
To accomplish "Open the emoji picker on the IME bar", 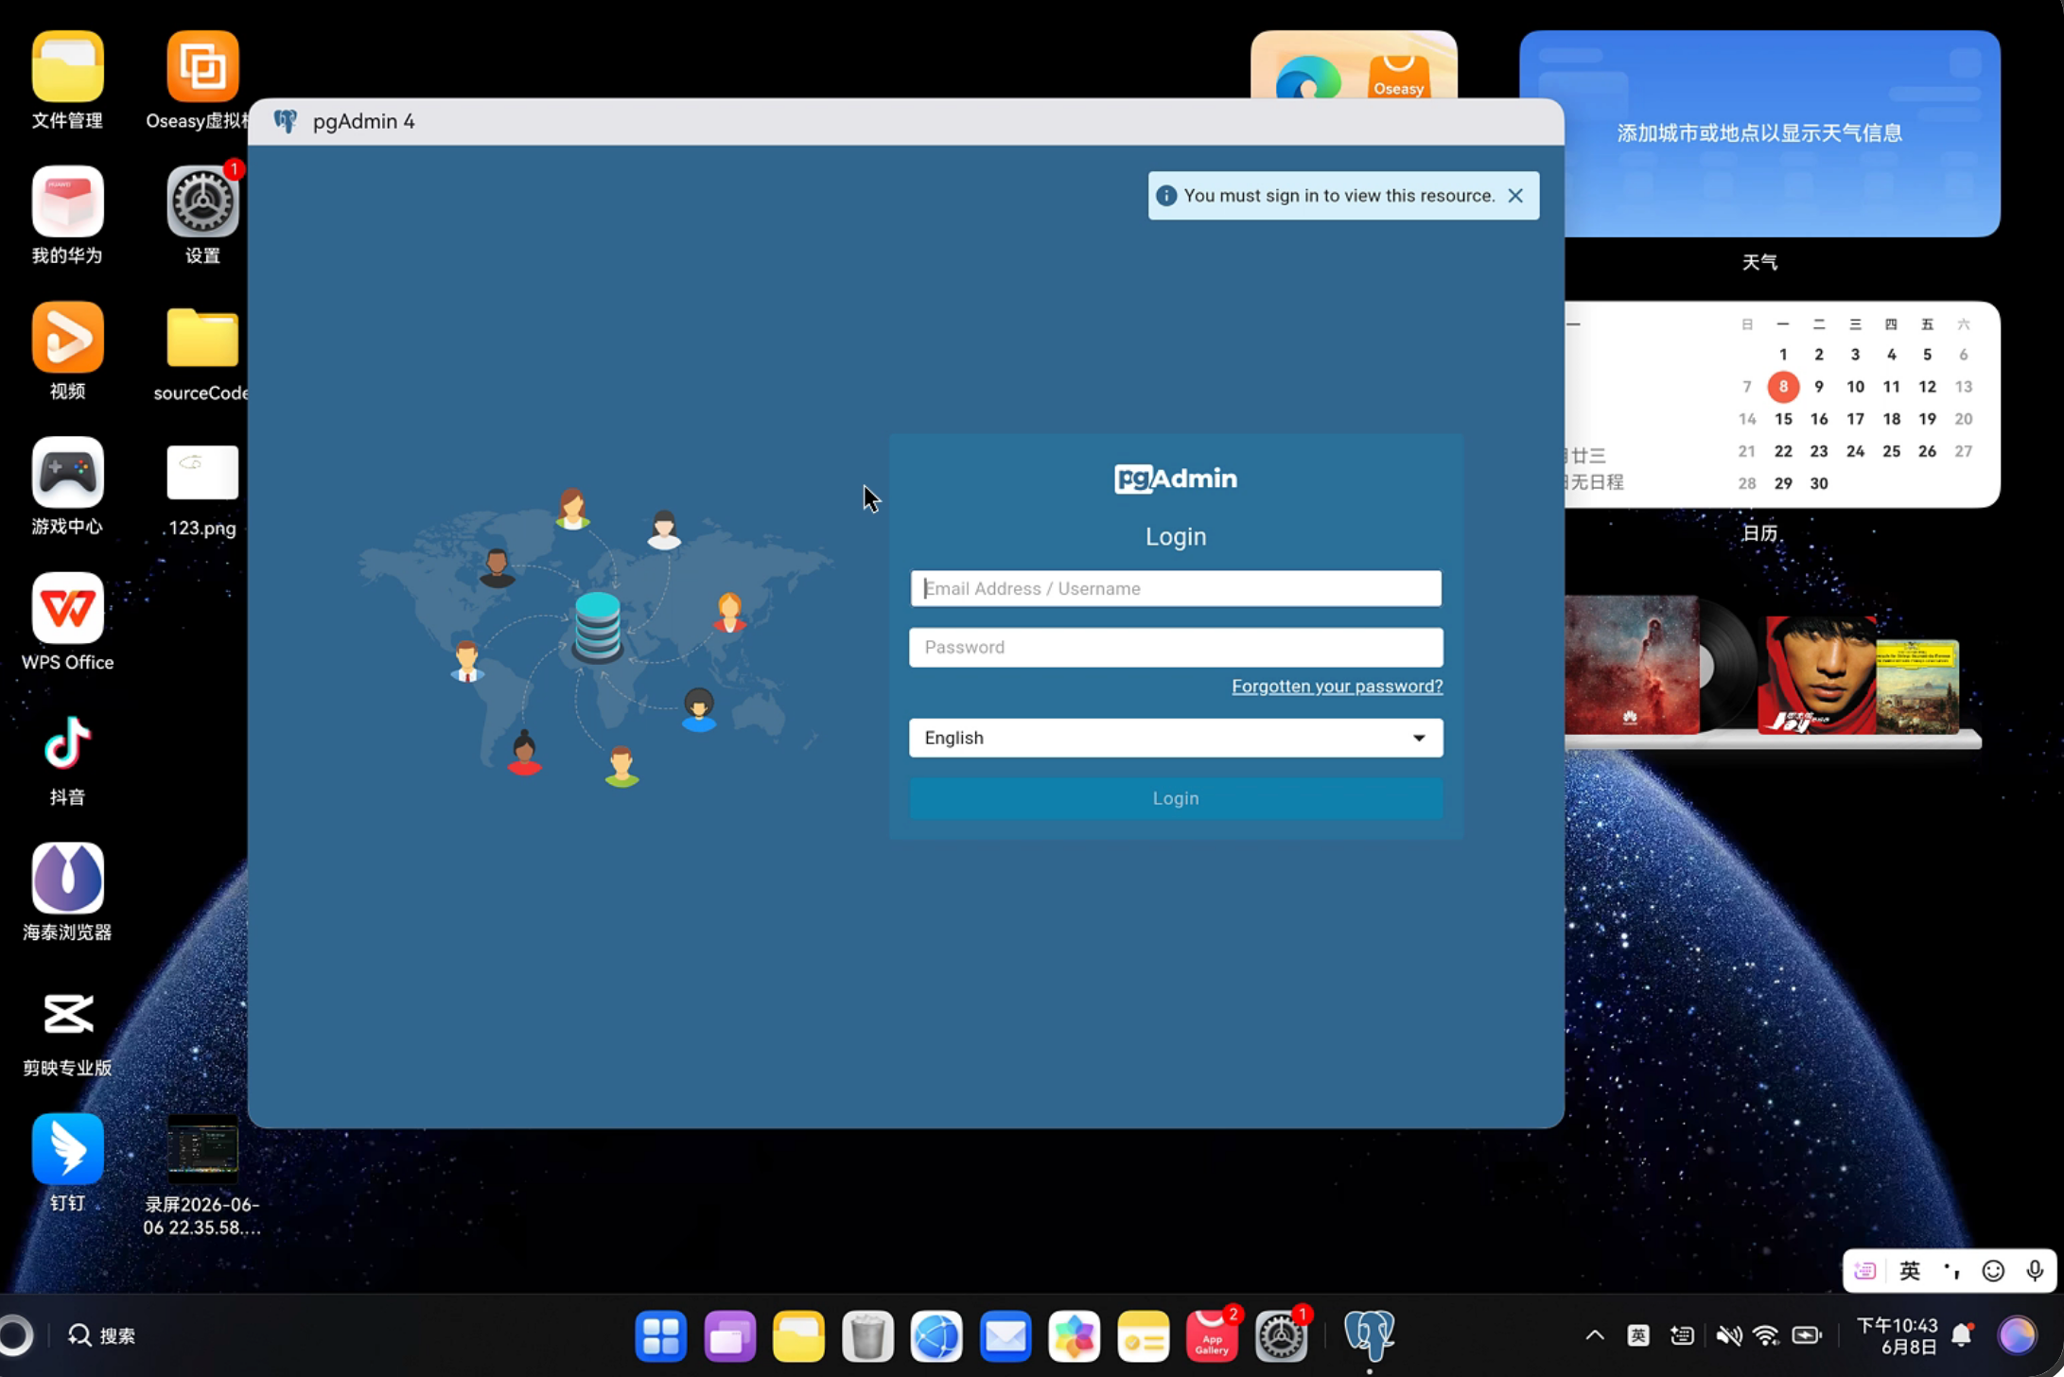I will click(x=1993, y=1271).
